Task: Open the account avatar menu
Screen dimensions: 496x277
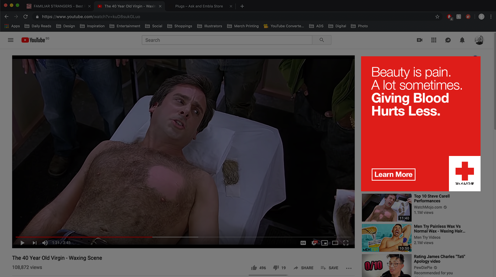Action: click(479, 40)
